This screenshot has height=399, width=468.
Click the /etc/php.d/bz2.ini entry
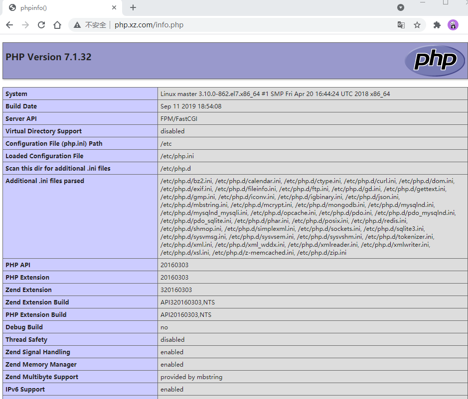(186, 181)
